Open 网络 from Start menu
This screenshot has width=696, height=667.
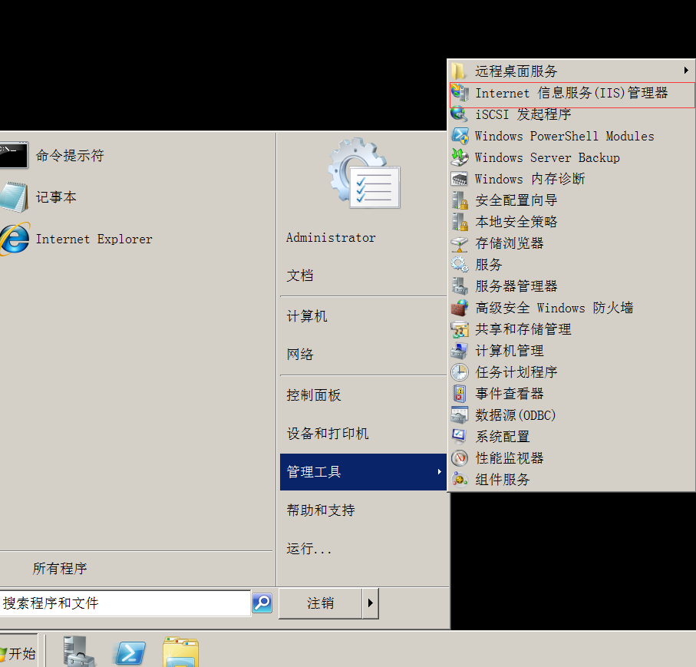pyautogui.click(x=300, y=355)
